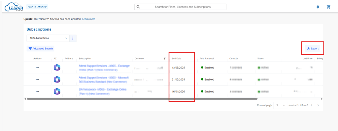Open actions menu for 16/01/2026 row
This screenshot has height=131, width=338.
coord(37,92)
